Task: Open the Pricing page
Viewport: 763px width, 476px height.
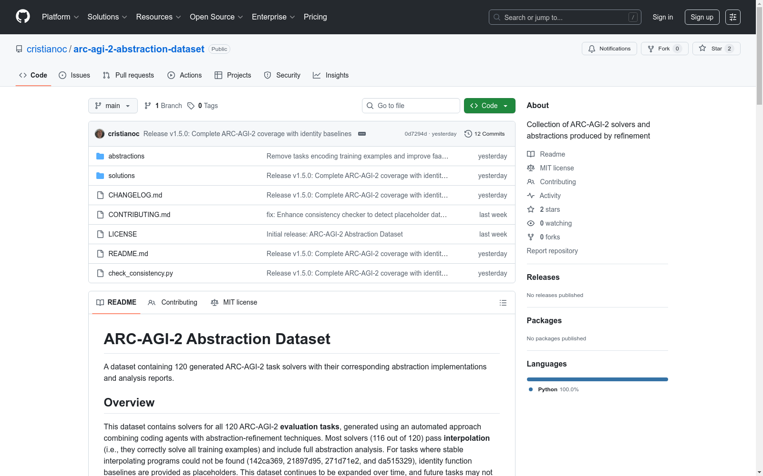Action: [x=315, y=17]
